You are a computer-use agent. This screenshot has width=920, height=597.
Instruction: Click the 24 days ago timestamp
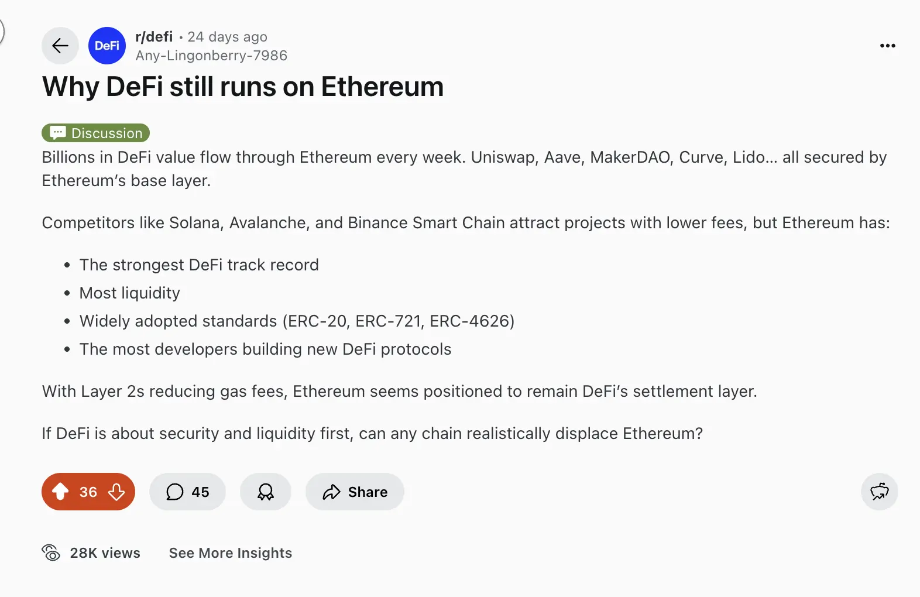pyautogui.click(x=227, y=37)
